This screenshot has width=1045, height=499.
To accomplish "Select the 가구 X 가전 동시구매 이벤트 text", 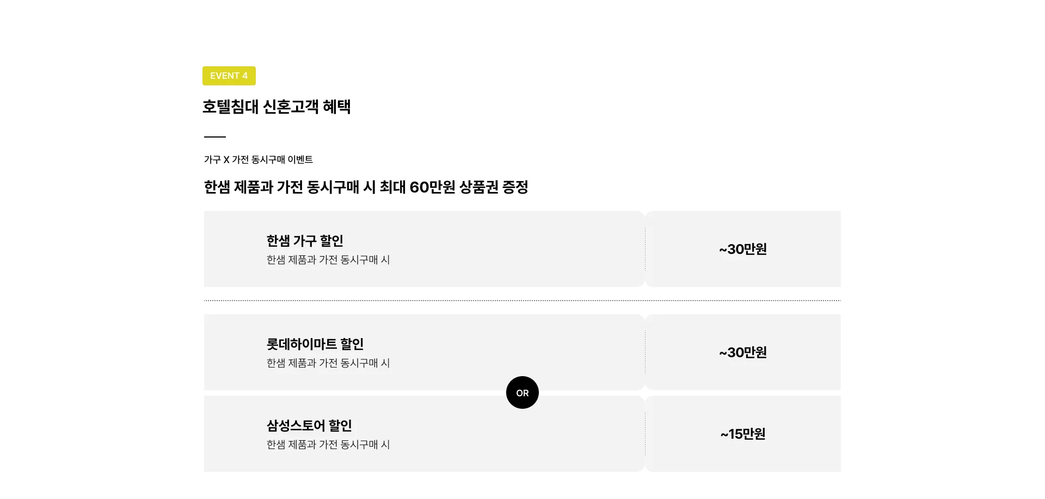I will (258, 159).
